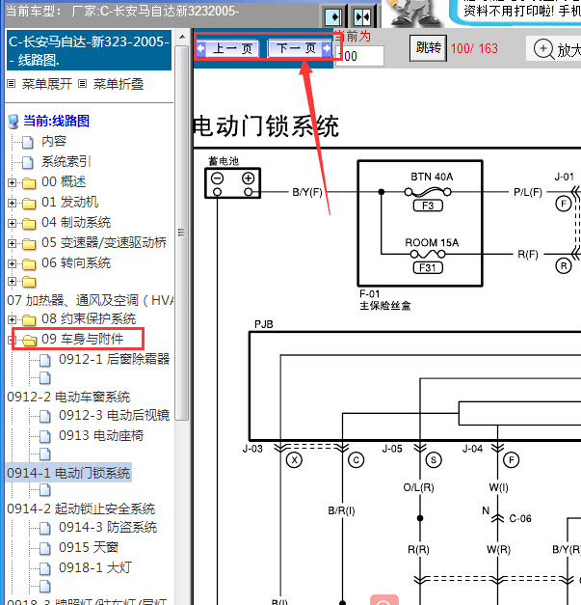The height and width of the screenshot is (605, 581).
Task: Go to the previous page (上一页)
Action: pyautogui.click(x=227, y=48)
